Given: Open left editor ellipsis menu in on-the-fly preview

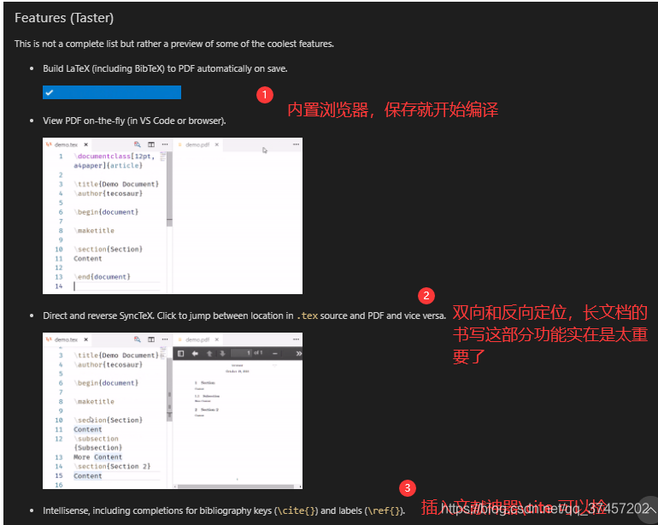Looking at the screenshot, I should click(165, 145).
